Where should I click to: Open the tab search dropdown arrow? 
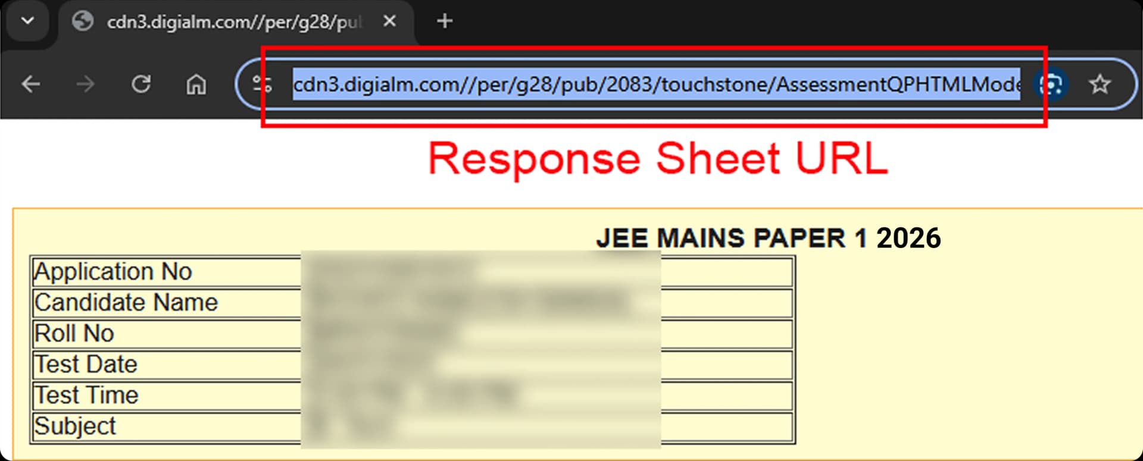coord(27,21)
